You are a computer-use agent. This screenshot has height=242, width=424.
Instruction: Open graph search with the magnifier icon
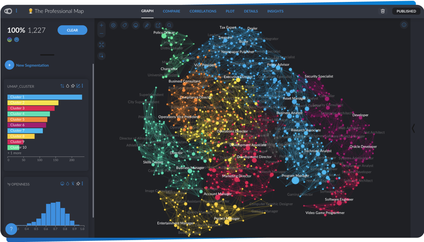pyautogui.click(x=169, y=25)
